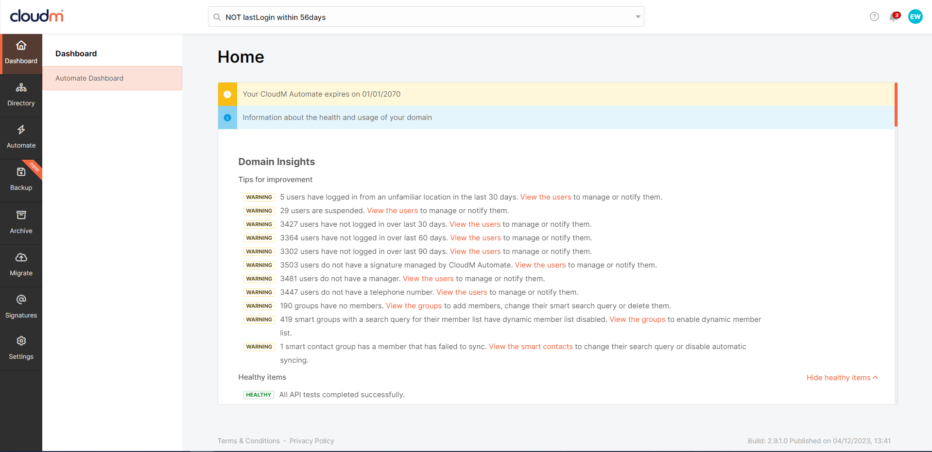Open the Directory section icon

point(21,88)
